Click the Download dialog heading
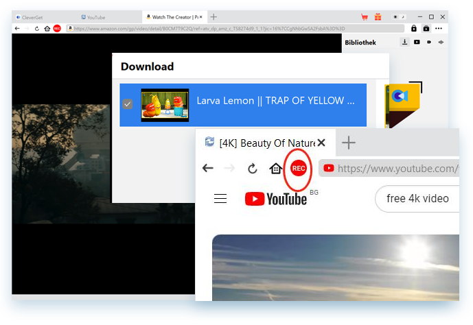This screenshot has height=325, width=473. point(147,67)
